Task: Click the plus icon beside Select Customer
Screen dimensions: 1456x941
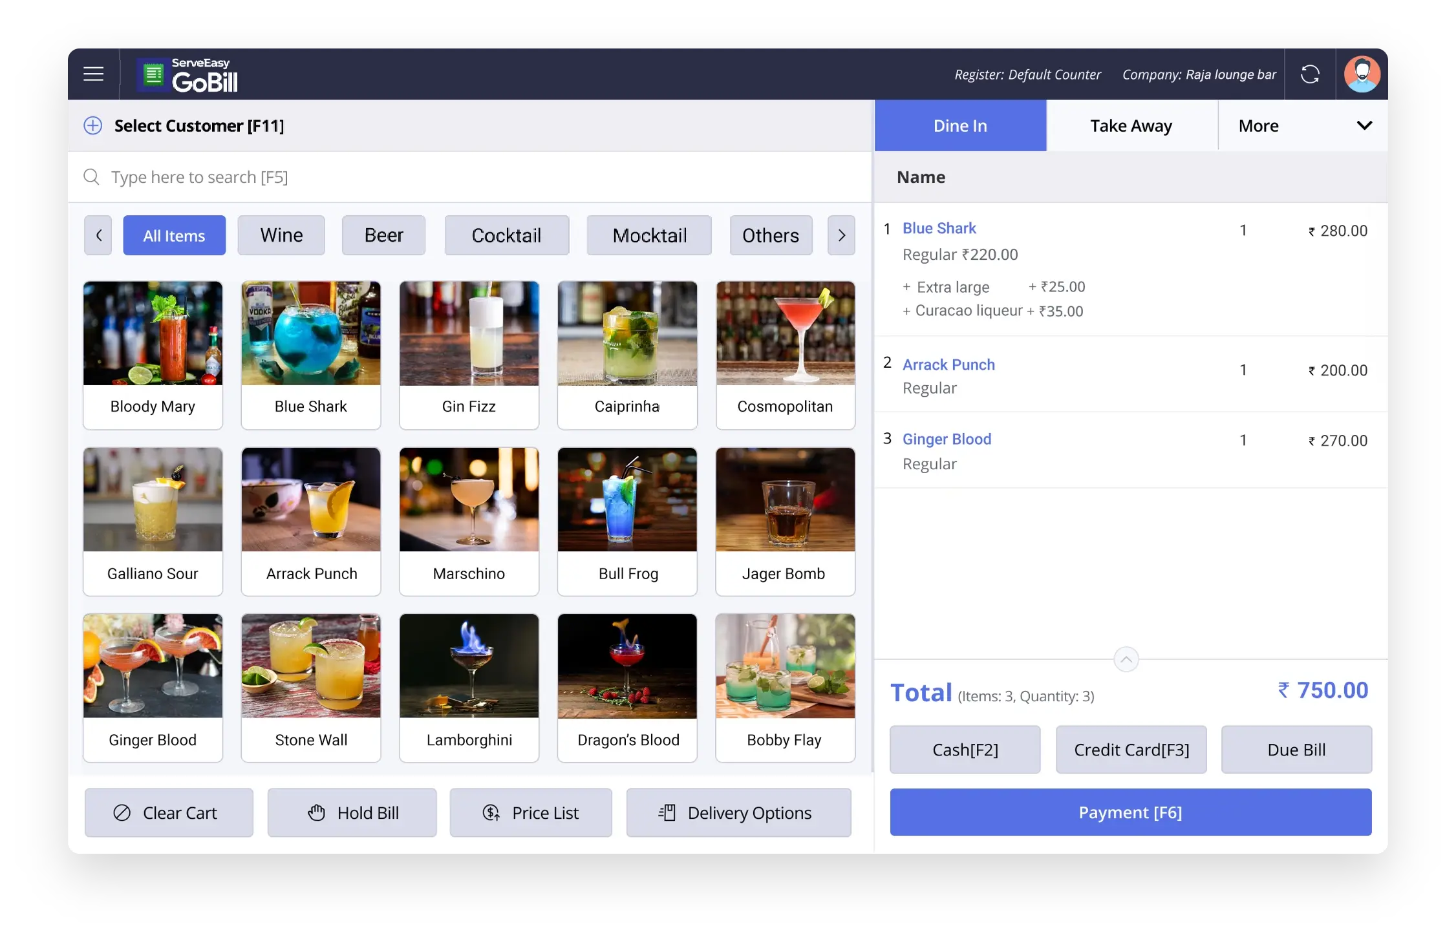Action: [x=93, y=125]
